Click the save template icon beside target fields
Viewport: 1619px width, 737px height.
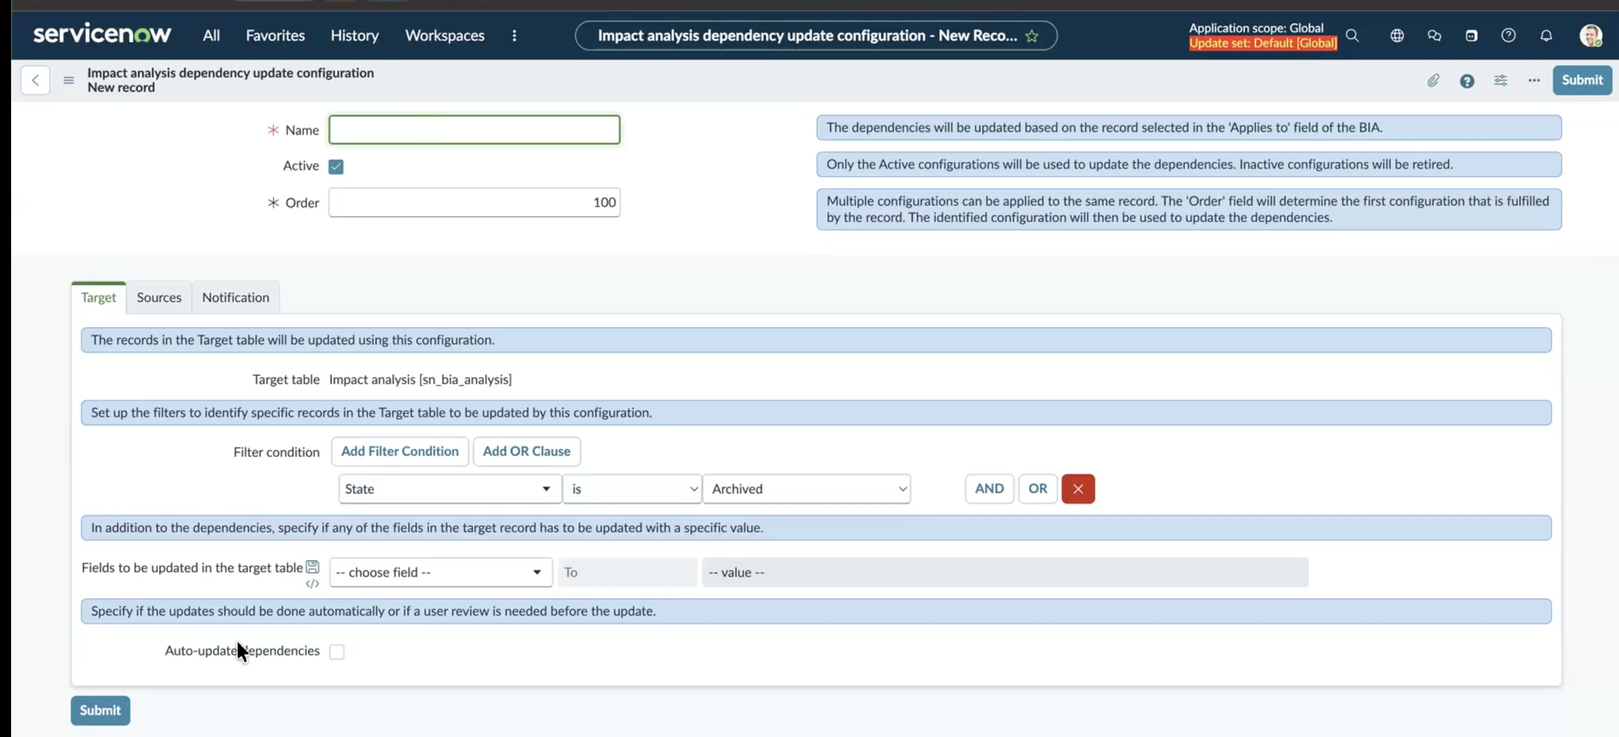pyautogui.click(x=312, y=567)
